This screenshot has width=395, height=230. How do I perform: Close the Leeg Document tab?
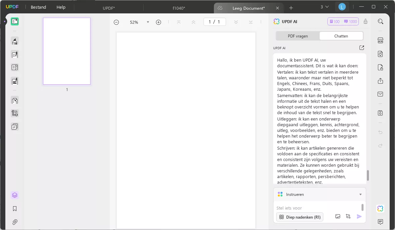coord(278,8)
